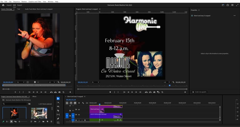The height and width of the screenshot is (127, 240).
Task: Select the Razor tool
Action: [58, 110]
